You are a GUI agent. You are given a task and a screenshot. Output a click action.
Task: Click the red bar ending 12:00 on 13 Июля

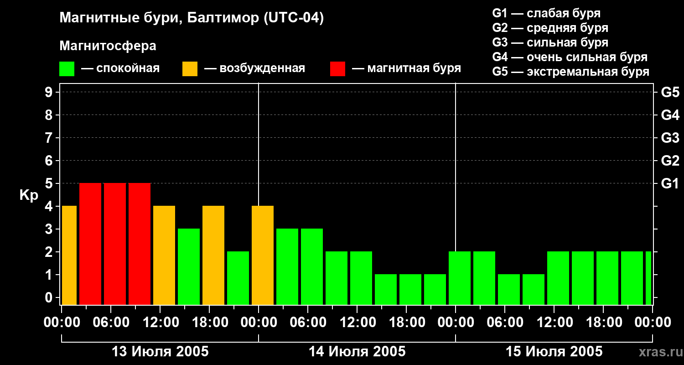pyautogui.click(x=140, y=244)
